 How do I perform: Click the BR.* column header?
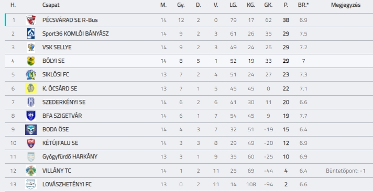coord(303,5)
